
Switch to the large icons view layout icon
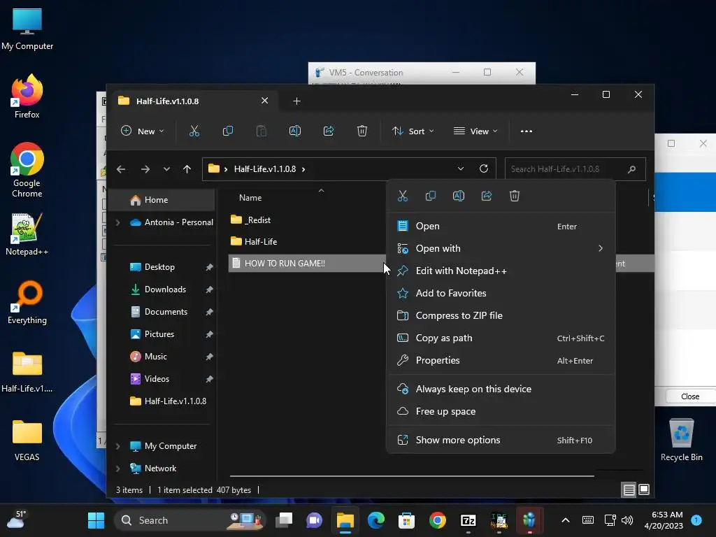(x=644, y=489)
